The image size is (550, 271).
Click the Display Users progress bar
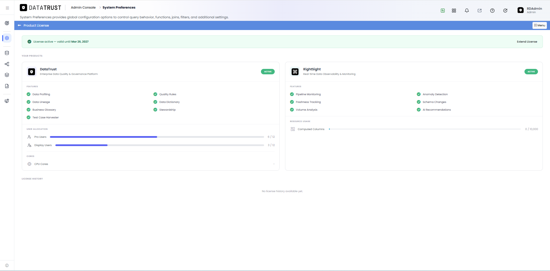[x=160, y=145]
